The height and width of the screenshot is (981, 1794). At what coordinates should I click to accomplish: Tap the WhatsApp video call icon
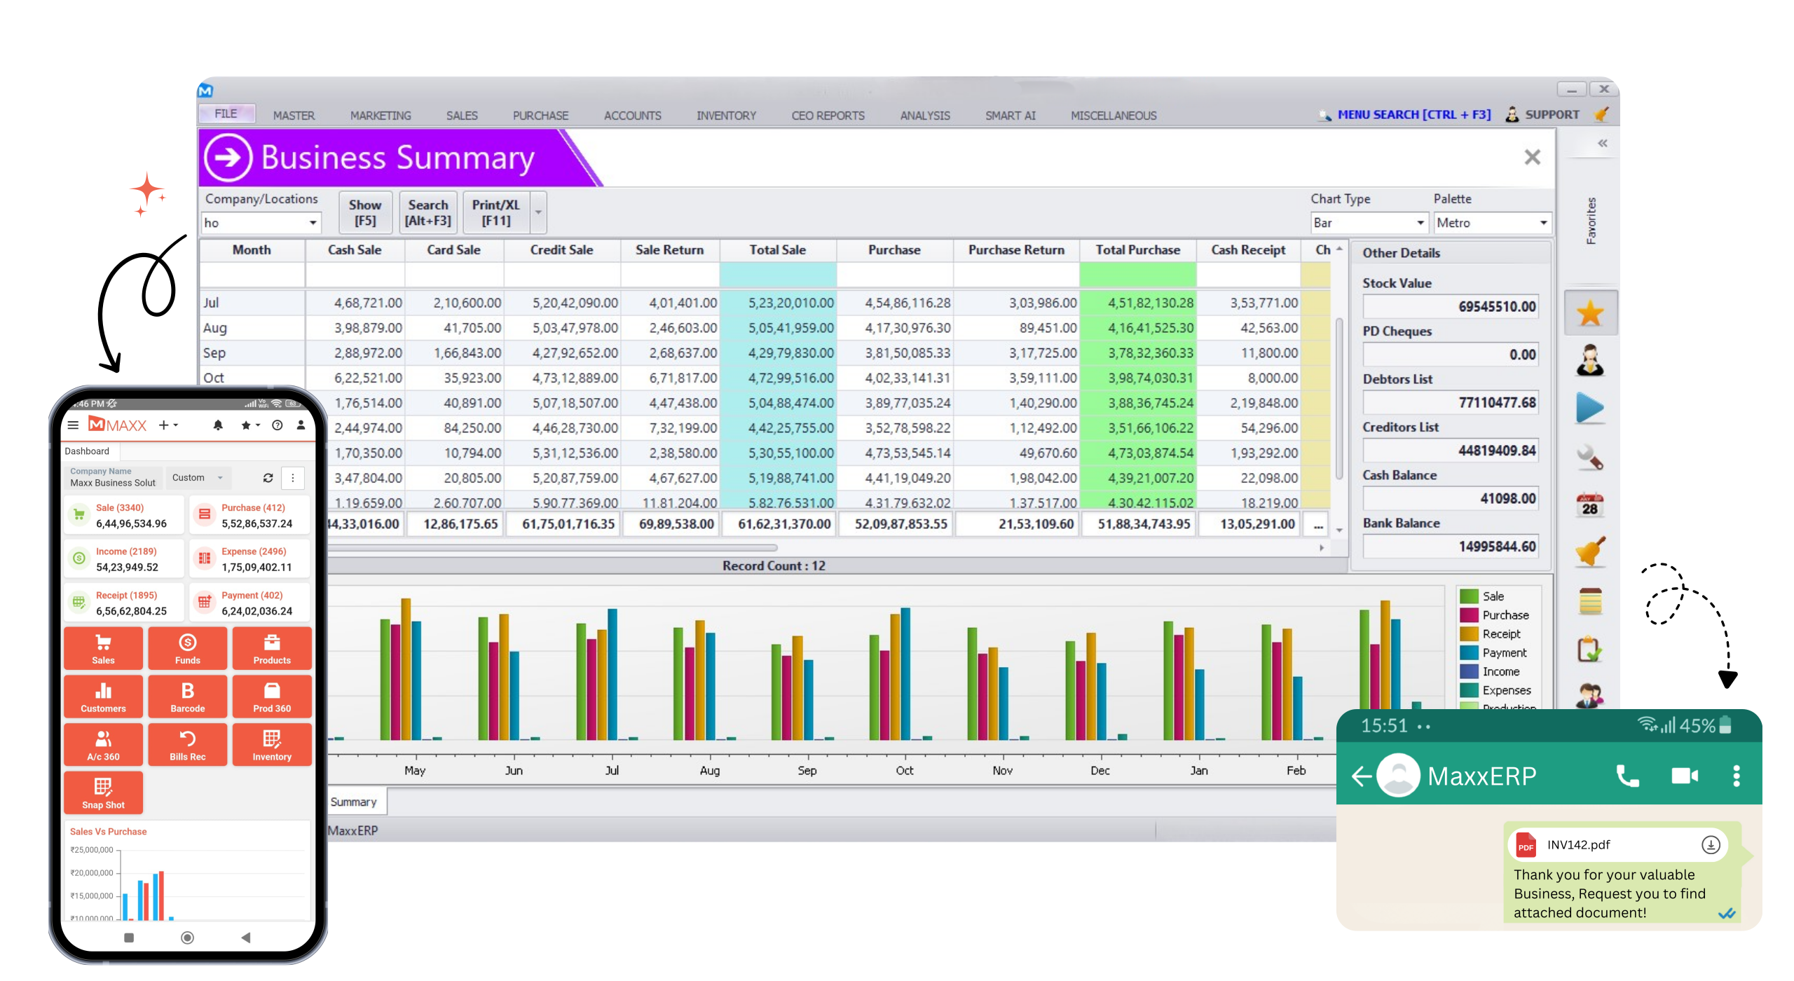pyautogui.click(x=1685, y=776)
